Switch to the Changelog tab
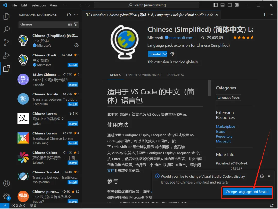The height and width of the screenshot is (209, 278). tap(175, 75)
